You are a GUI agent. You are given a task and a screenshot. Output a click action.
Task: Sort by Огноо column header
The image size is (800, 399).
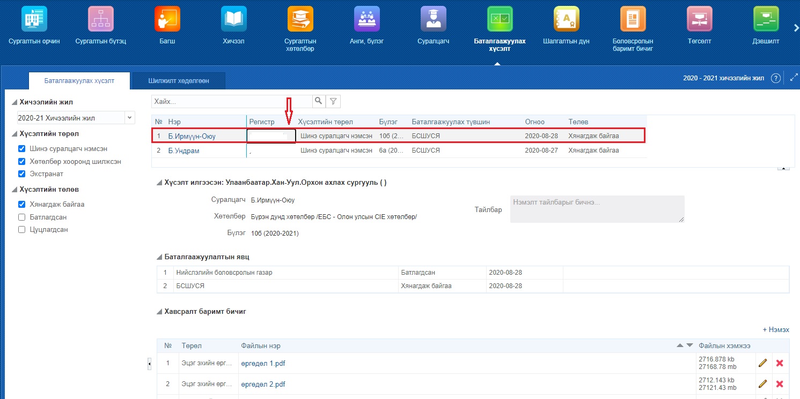535,122
